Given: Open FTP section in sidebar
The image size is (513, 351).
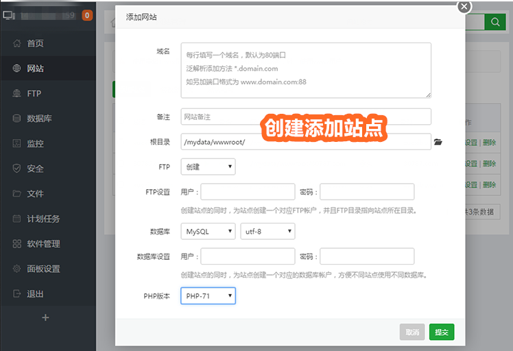Looking at the screenshot, I should click(34, 93).
